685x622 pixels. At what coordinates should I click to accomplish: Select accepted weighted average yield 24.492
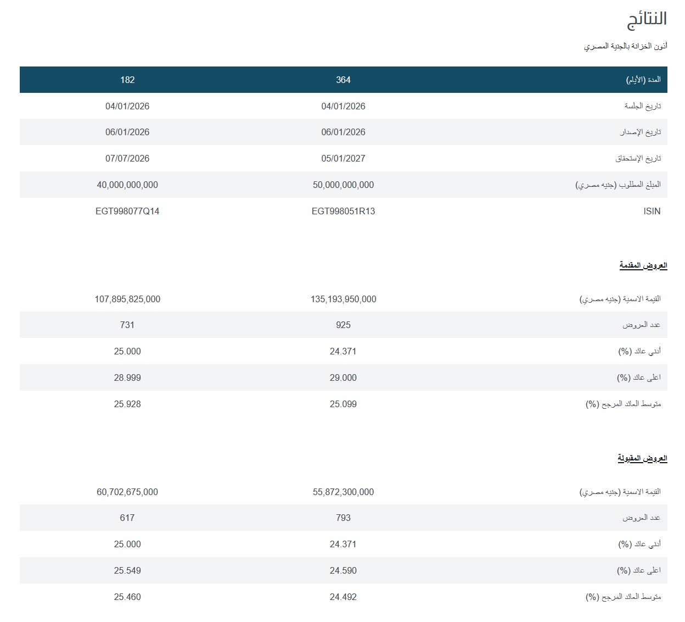pyautogui.click(x=343, y=597)
